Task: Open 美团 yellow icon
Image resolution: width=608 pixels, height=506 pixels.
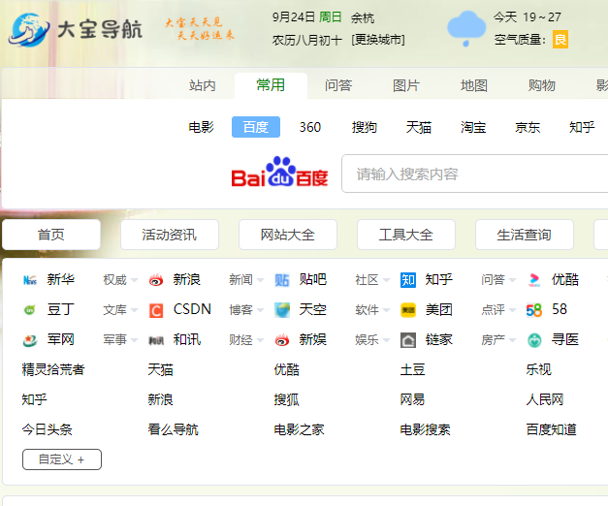Action: [x=408, y=310]
